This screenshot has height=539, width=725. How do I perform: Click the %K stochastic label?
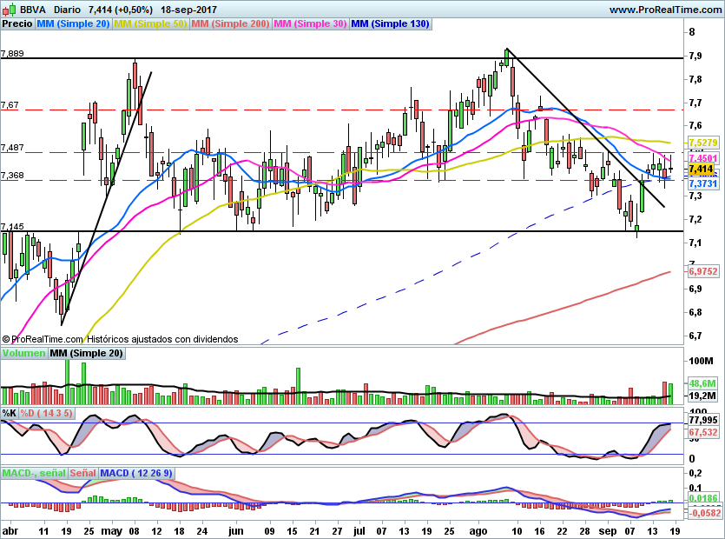[10, 414]
